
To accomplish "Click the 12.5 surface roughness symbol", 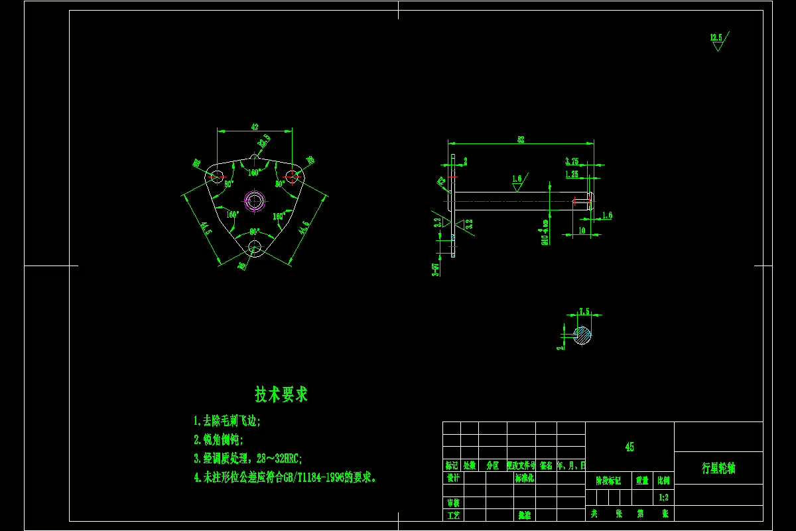I will coord(718,41).
